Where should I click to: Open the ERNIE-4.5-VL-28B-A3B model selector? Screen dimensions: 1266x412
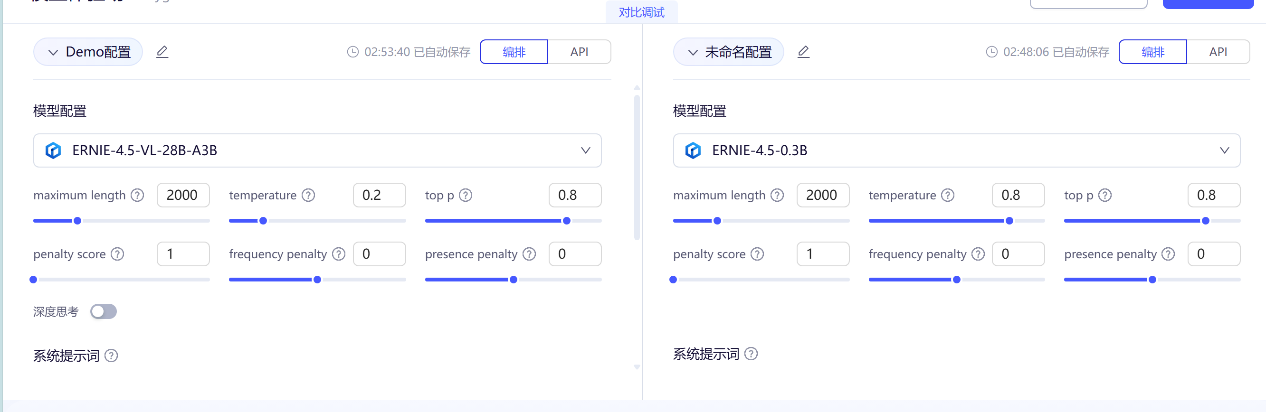click(x=317, y=151)
